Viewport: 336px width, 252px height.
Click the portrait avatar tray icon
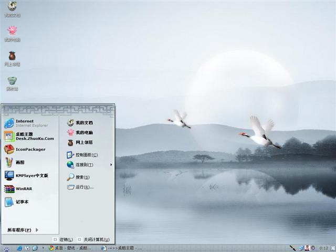tap(307, 248)
